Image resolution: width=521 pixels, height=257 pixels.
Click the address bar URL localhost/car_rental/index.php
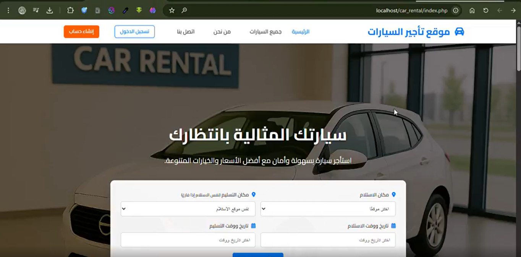(x=411, y=11)
